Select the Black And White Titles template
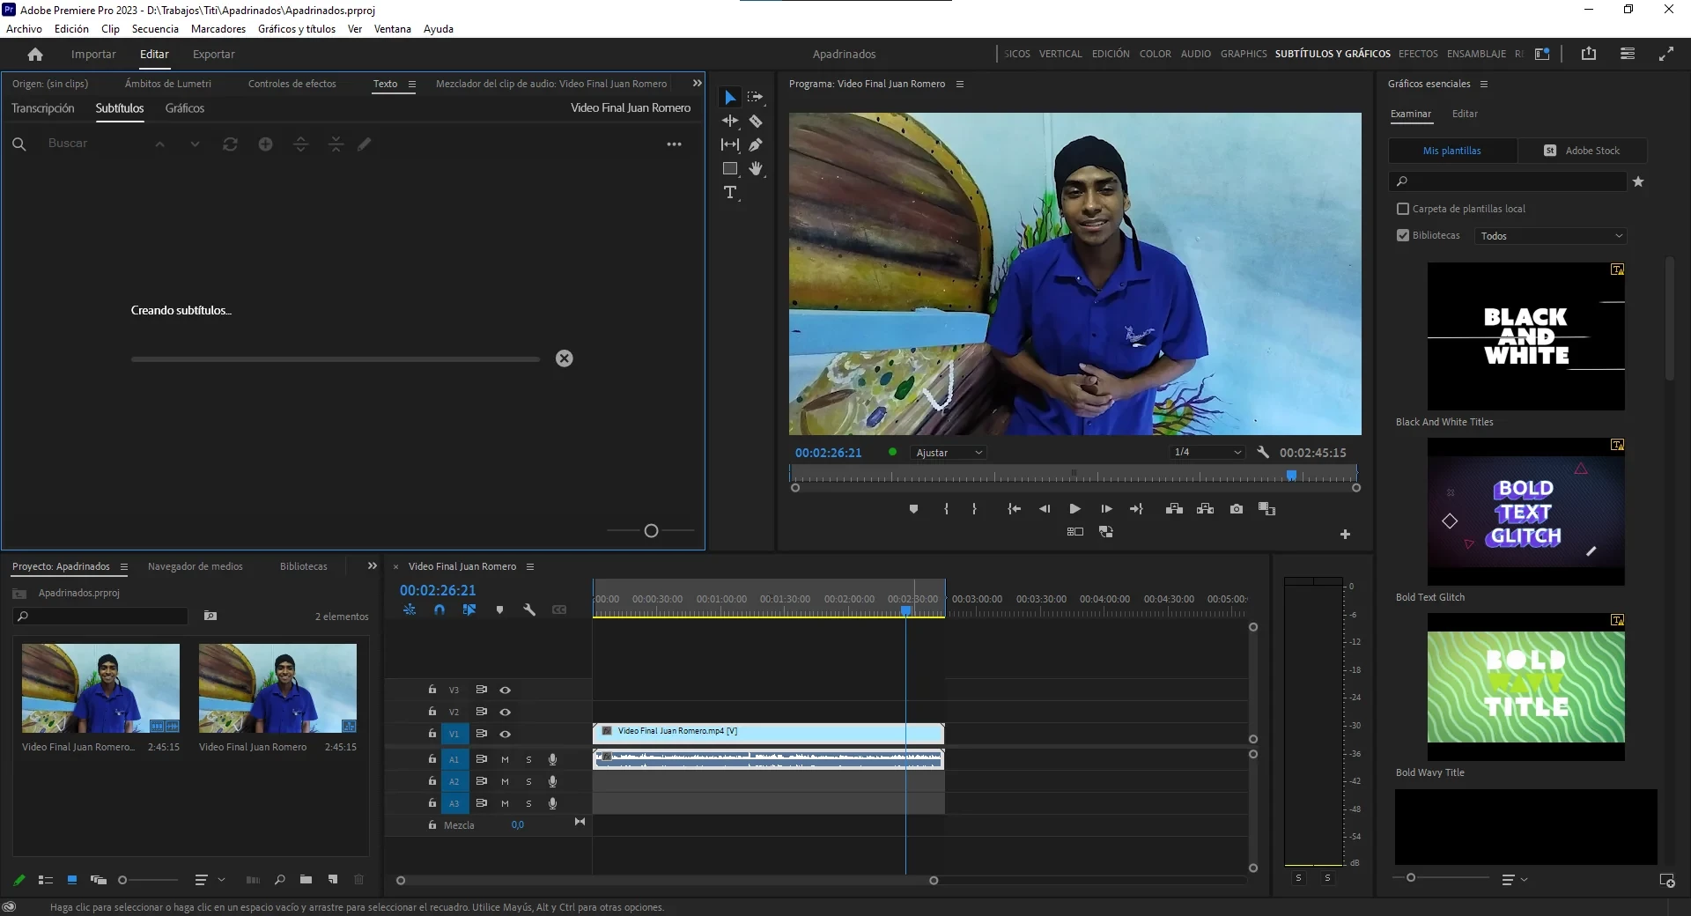Screen dimensions: 1691x916 point(1525,336)
